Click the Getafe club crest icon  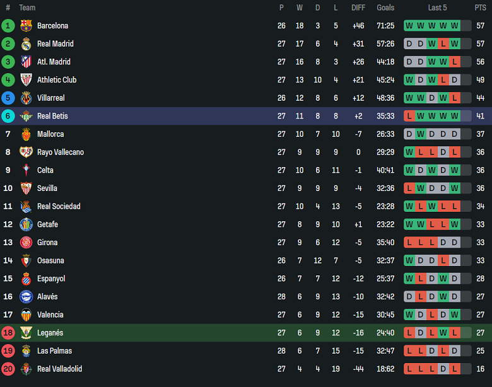pyautogui.click(x=26, y=224)
